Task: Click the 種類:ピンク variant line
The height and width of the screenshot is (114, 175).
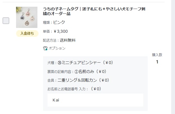Action: pyautogui.click(x=54, y=22)
